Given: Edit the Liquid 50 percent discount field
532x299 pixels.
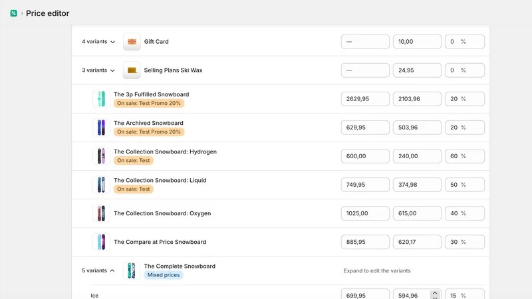Looking at the screenshot, I should pos(464,185).
